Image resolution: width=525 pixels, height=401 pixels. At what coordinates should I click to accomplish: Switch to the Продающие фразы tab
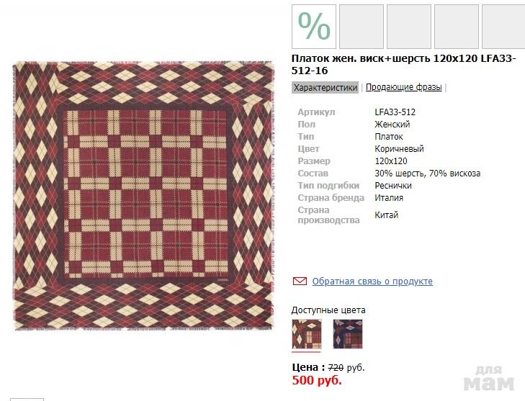(x=403, y=88)
